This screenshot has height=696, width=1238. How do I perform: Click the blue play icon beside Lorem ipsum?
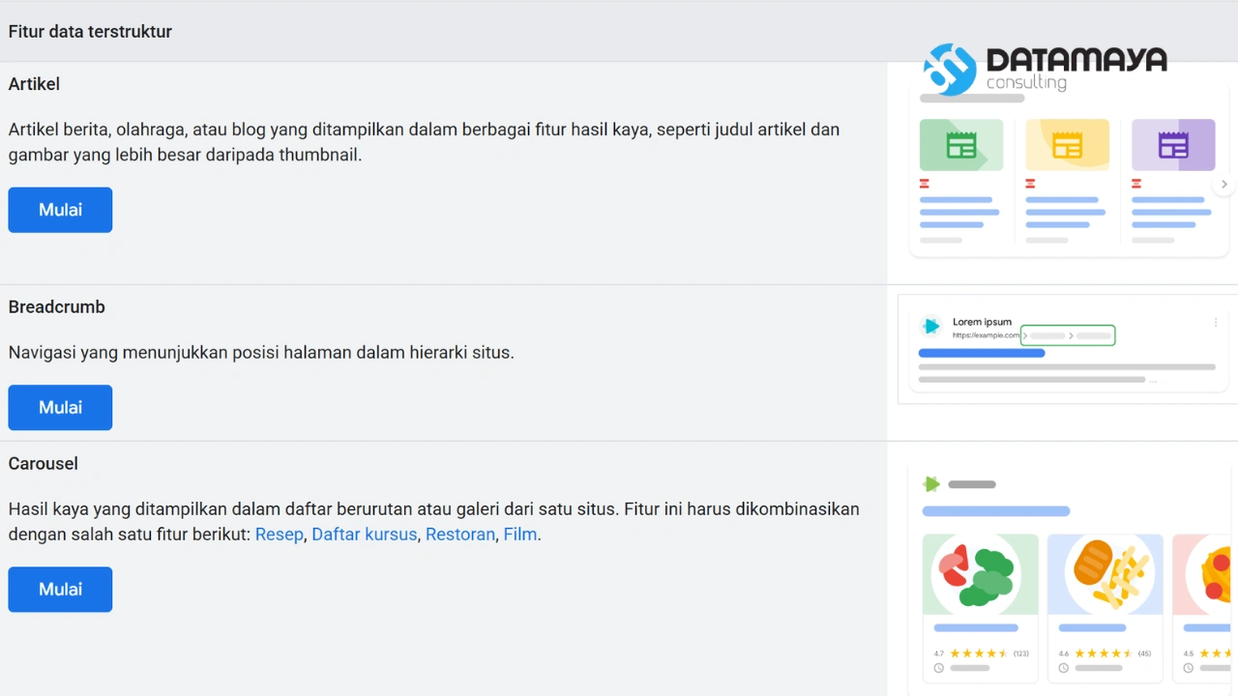pos(931,327)
